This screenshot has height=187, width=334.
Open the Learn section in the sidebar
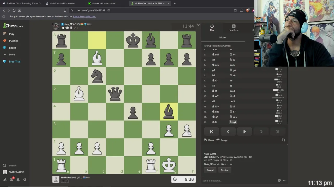(x=9, y=48)
